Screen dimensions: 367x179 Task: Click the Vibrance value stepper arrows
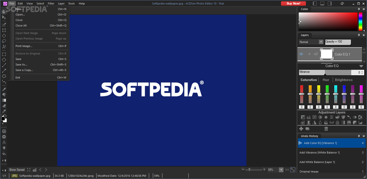[x=362, y=72]
